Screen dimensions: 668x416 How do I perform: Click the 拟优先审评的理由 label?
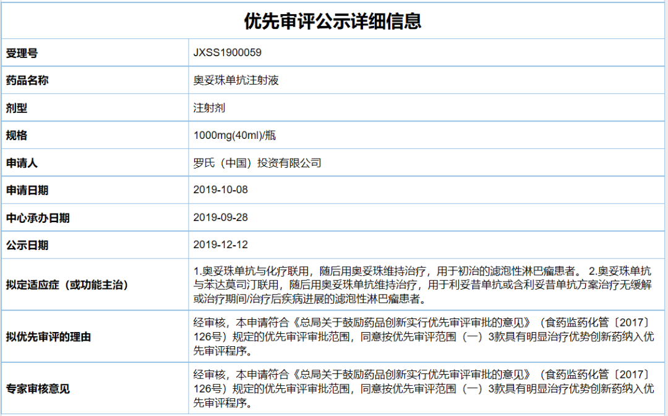tap(49, 337)
